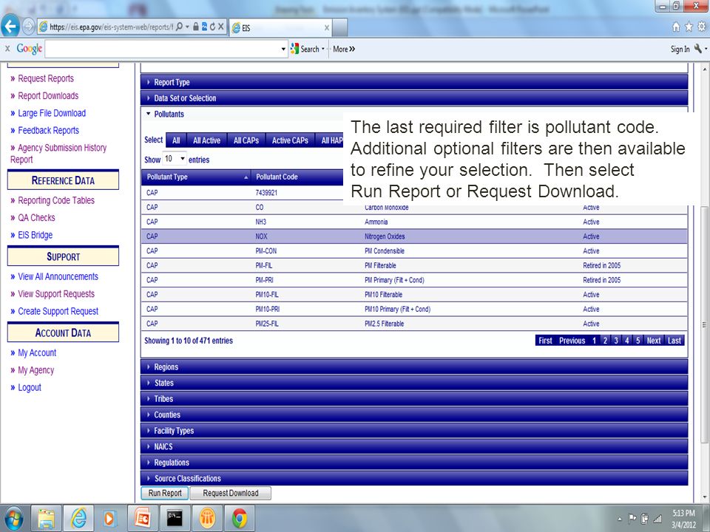The height and width of the screenshot is (532, 710).
Task: Open the new tab button beside EIS tab
Action: tap(340, 27)
